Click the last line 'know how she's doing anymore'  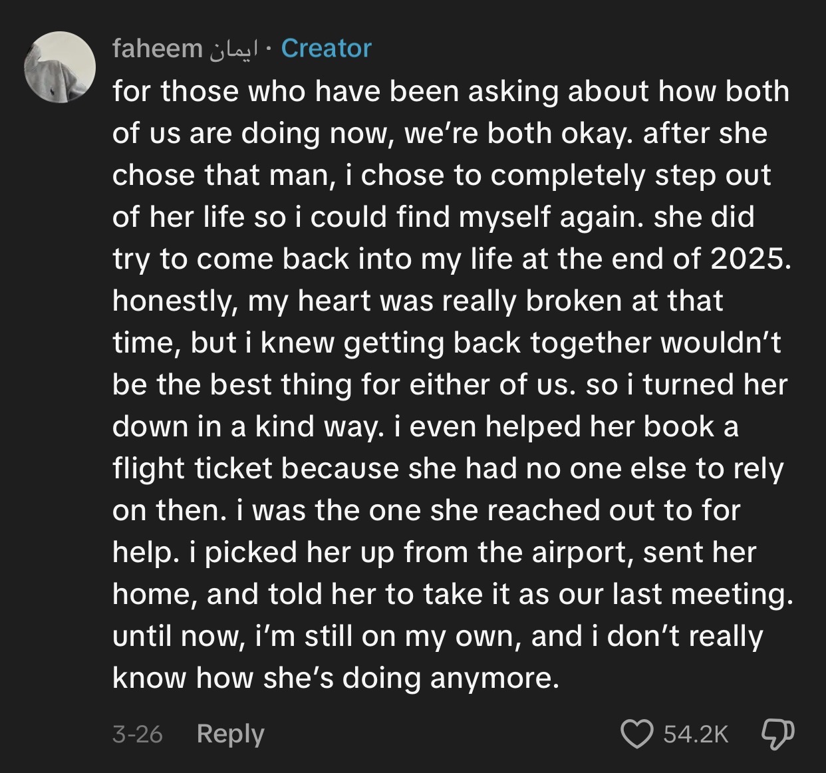click(335, 678)
